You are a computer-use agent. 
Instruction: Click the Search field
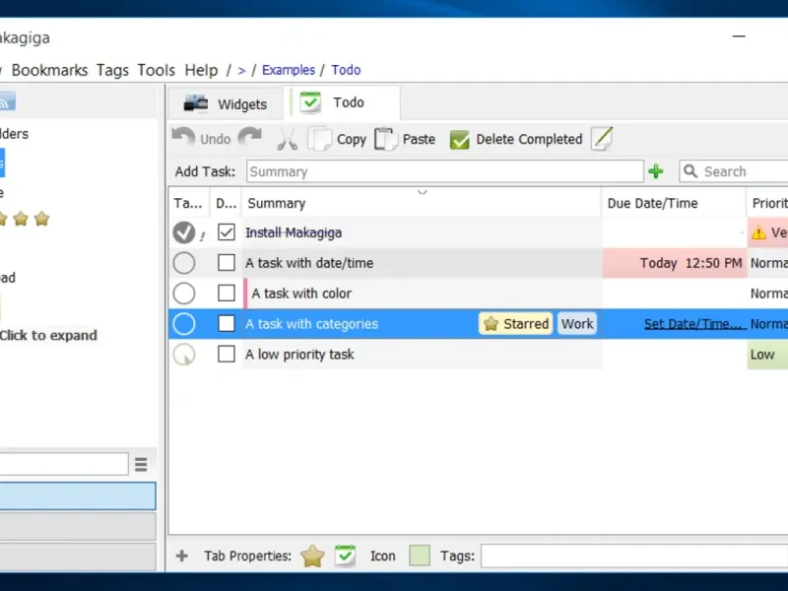coord(734,171)
